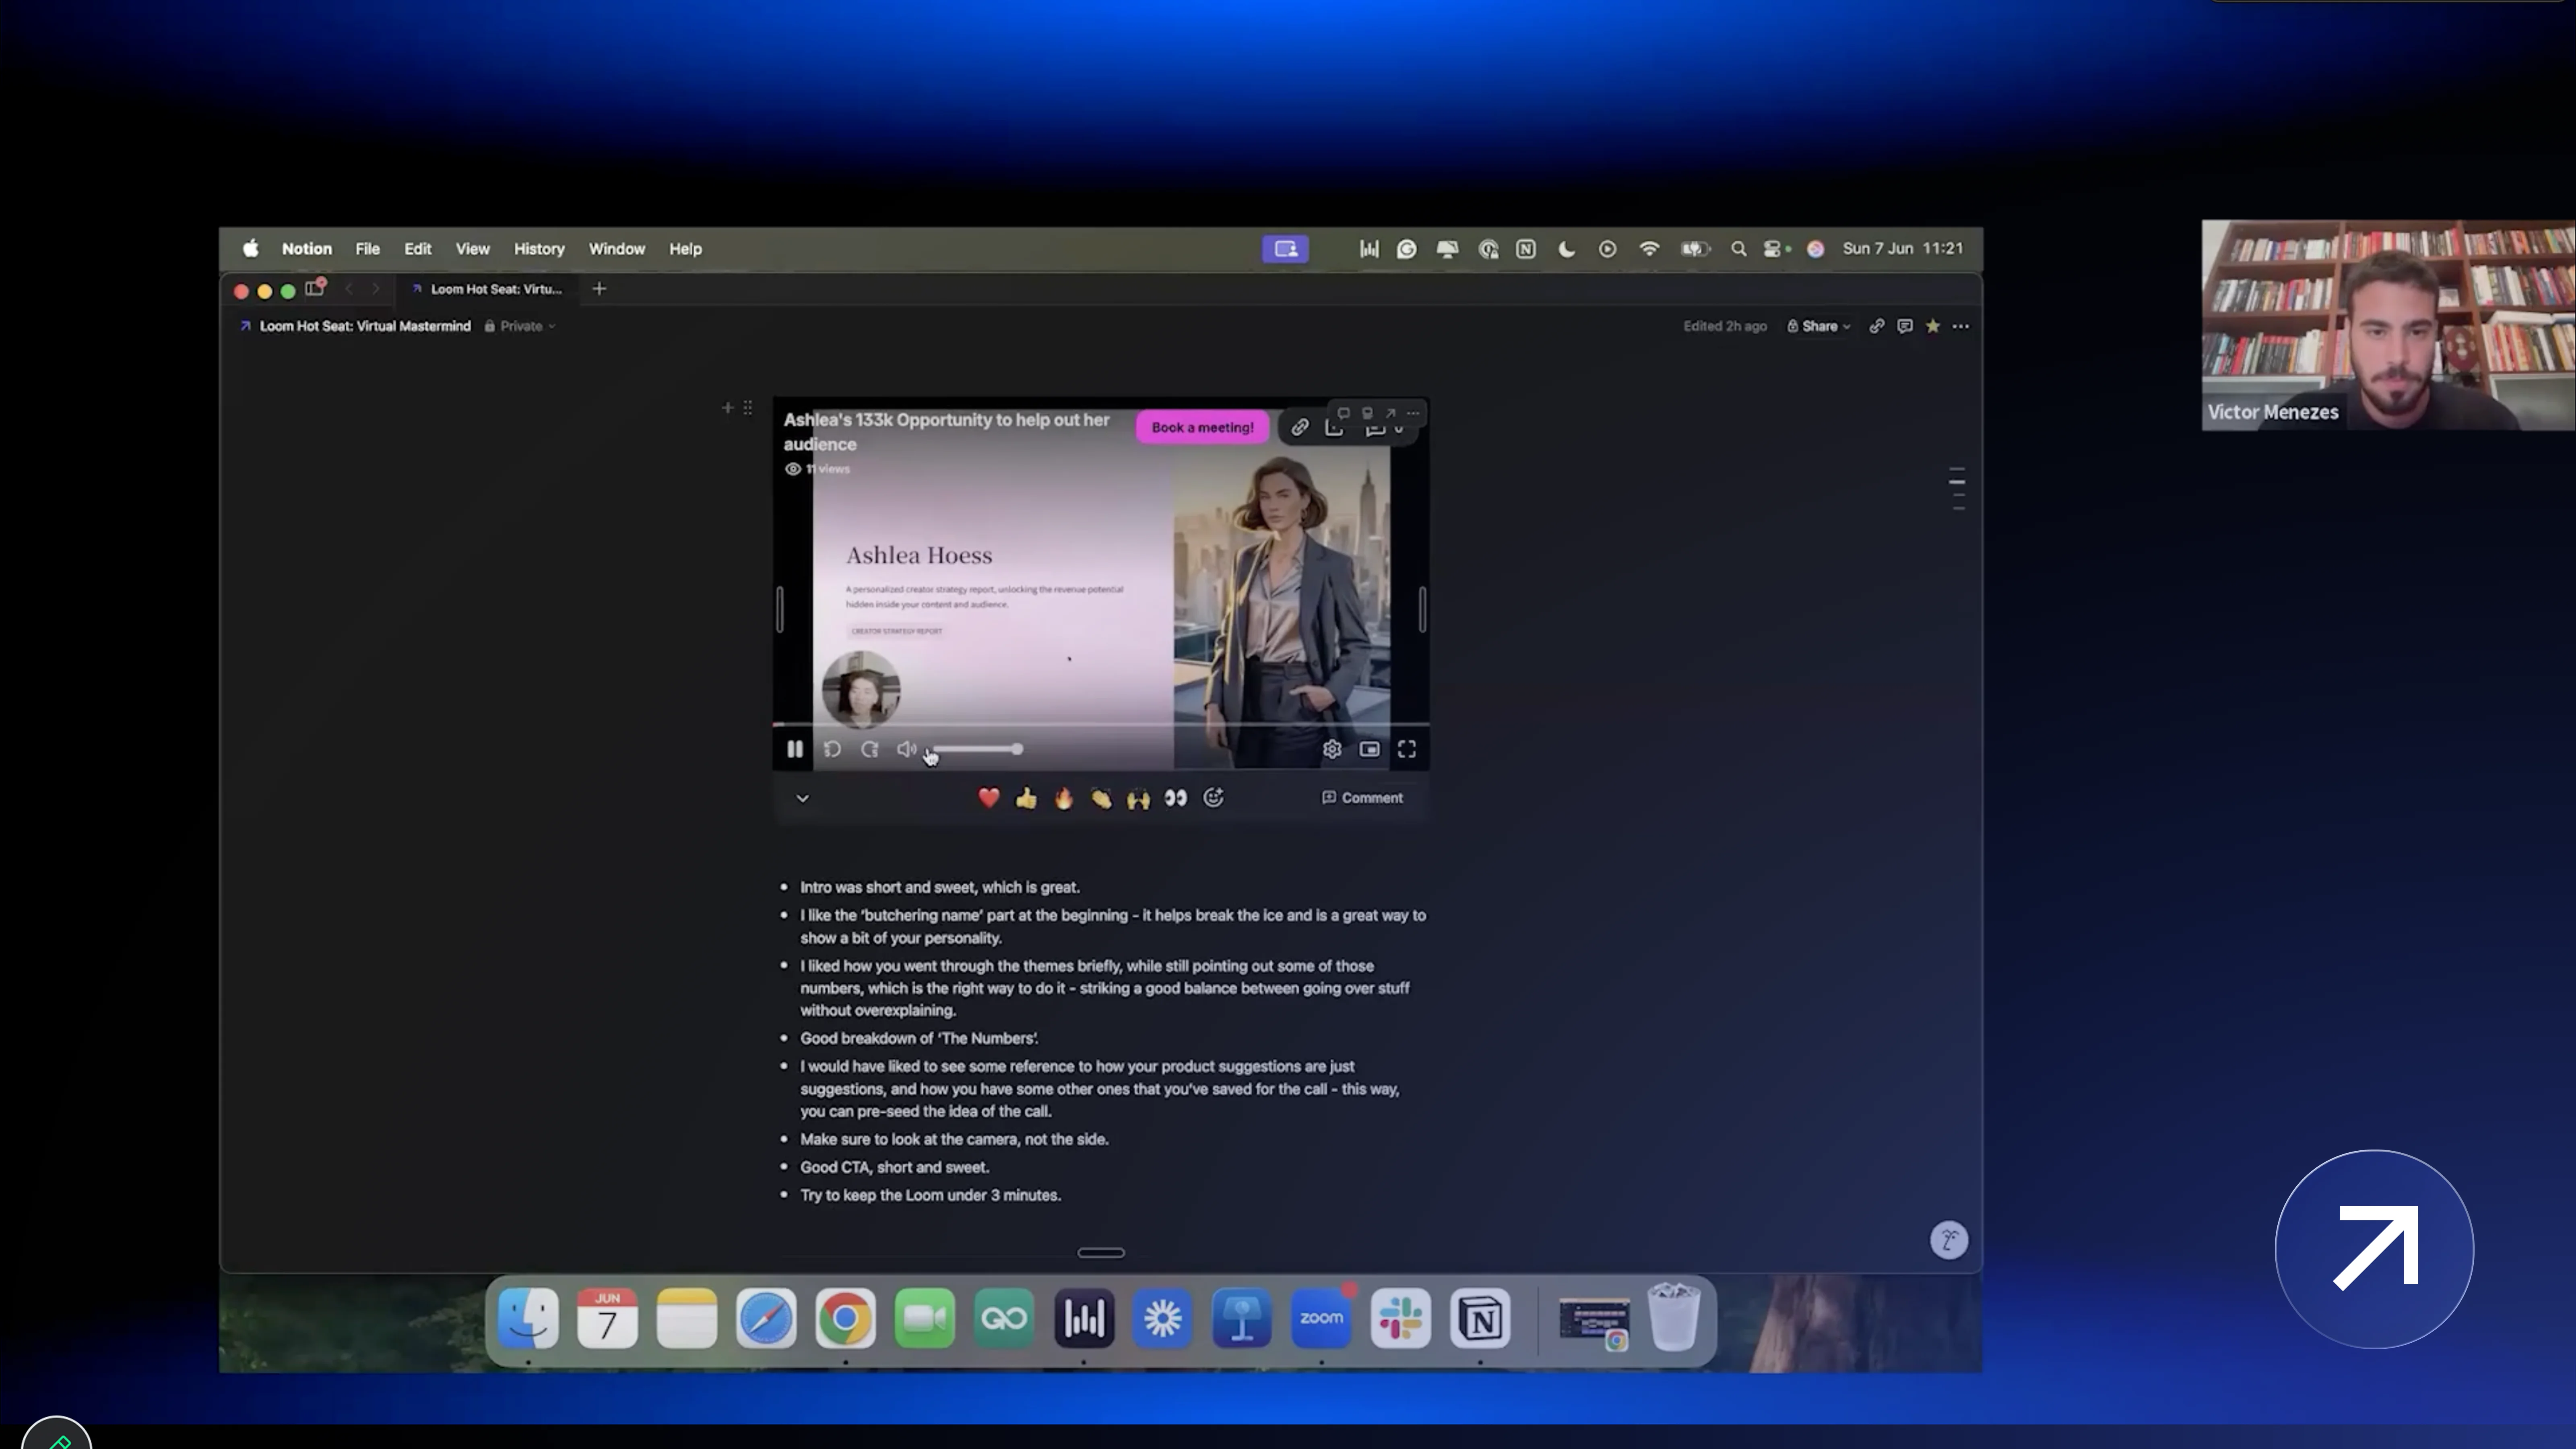2576x1449 pixels.
Task: Enter fullscreen on the Loom video
Action: tap(1407, 749)
